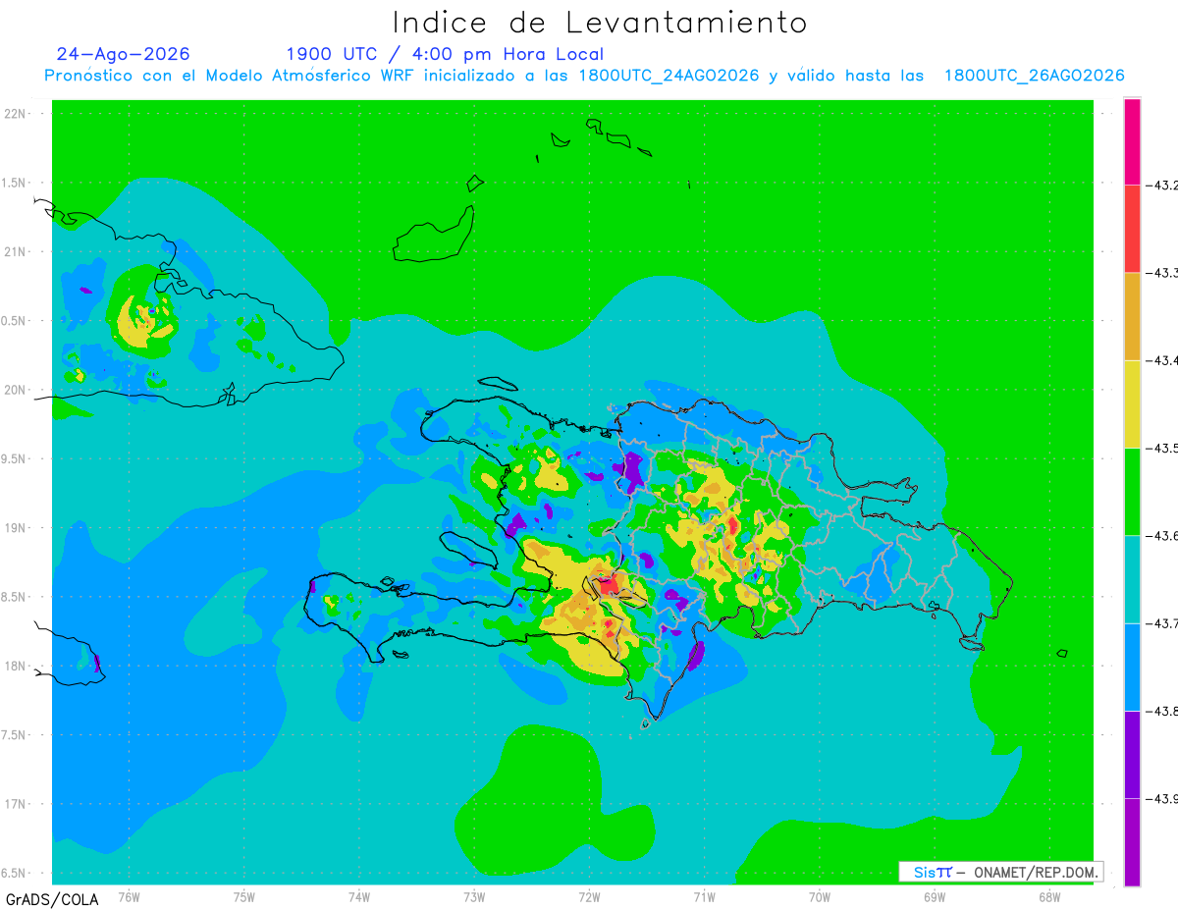
Task: Pick the orange legend swatch above -43.4
Action: 1132,316
